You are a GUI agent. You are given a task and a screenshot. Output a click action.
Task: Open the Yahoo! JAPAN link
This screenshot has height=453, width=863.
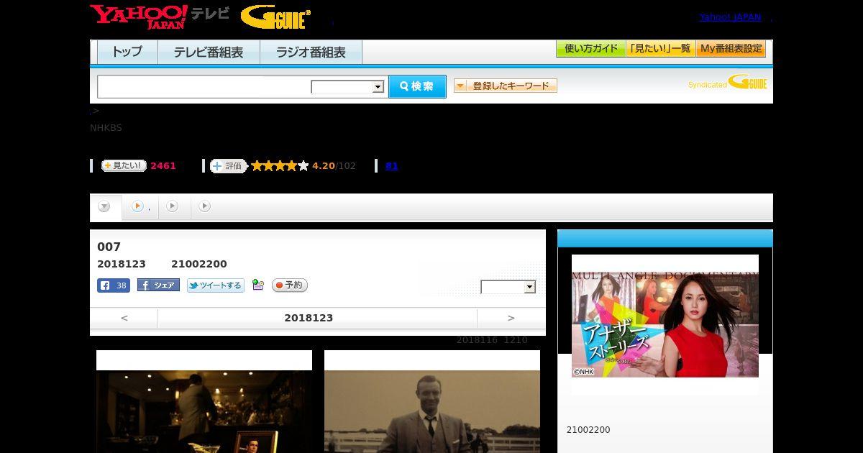[x=730, y=17]
